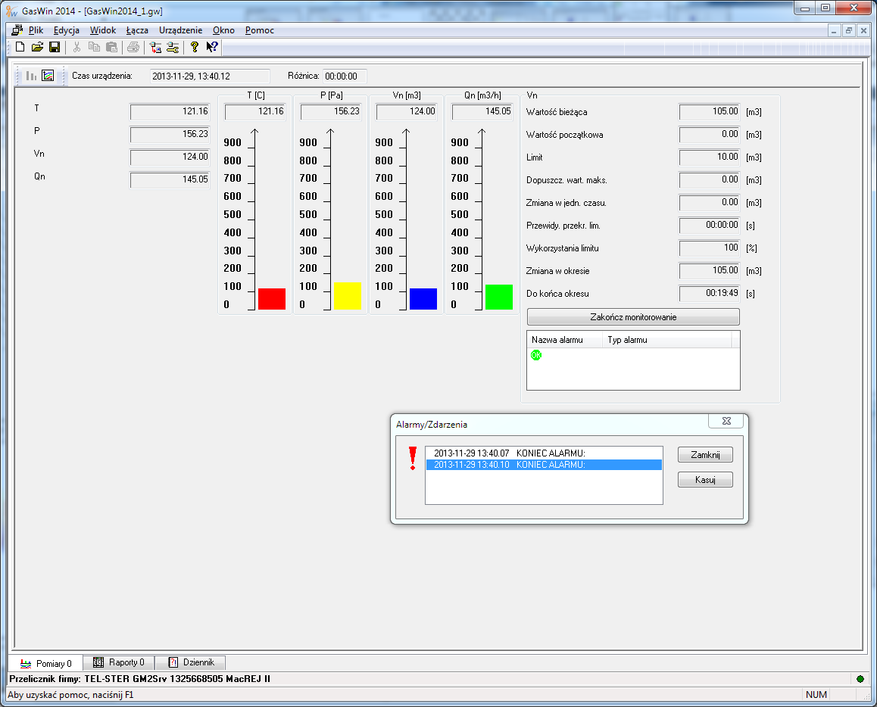Open the Widok menu

(x=103, y=30)
